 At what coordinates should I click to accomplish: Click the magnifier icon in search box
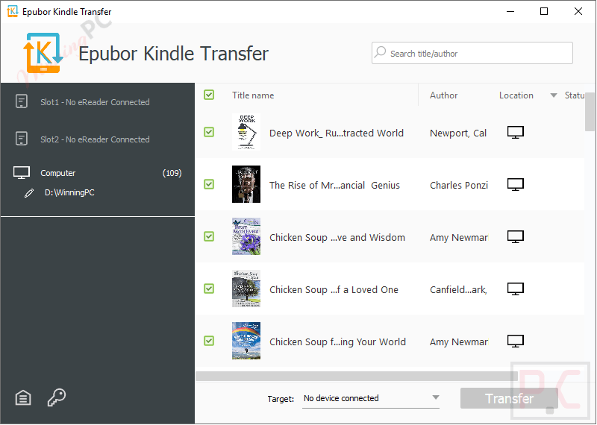(380, 52)
